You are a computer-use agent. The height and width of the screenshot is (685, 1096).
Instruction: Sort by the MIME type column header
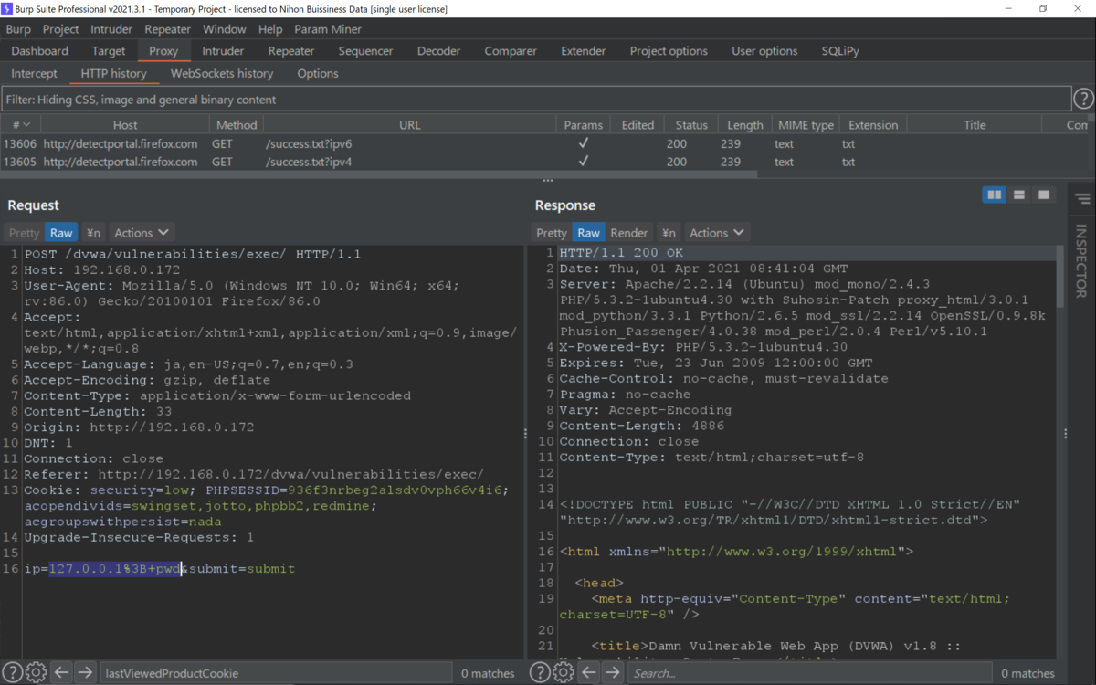point(806,125)
